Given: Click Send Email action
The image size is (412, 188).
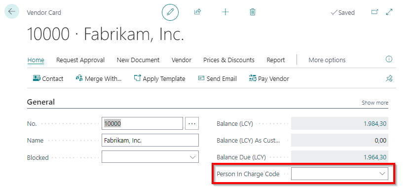Looking at the screenshot, I should (218, 78).
